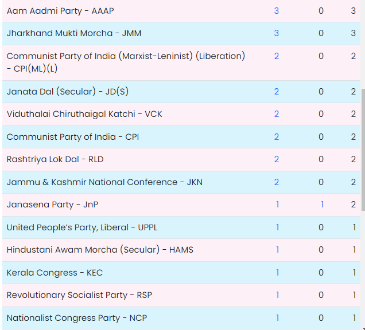Select Revolutionary Socialist Party - RSP name
365x330 pixels.
click(x=79, y=295)
